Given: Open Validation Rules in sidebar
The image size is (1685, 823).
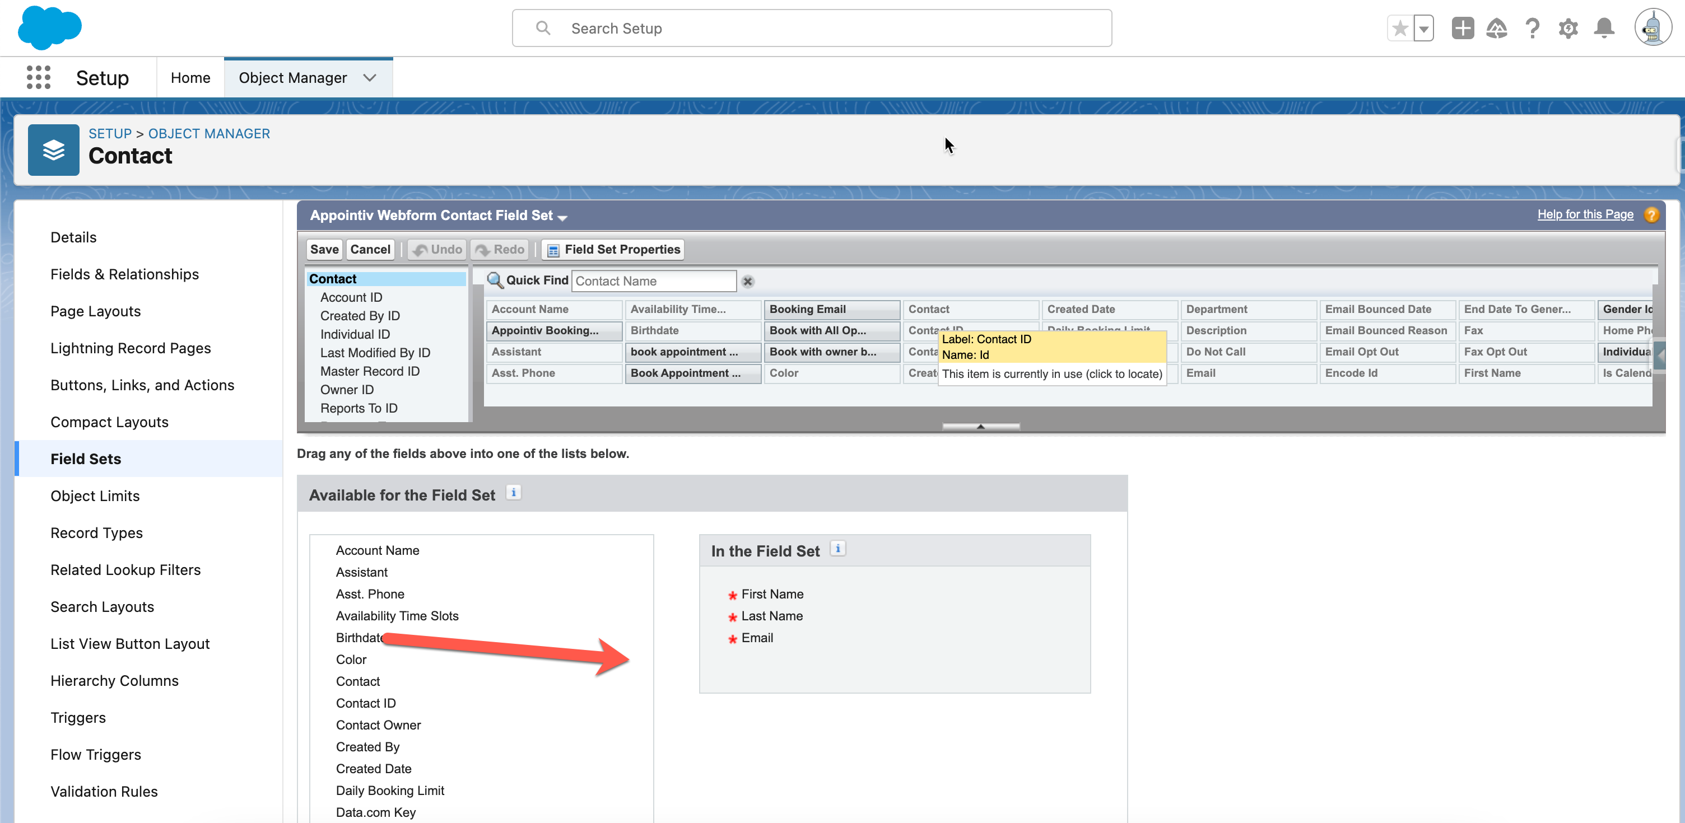Looking at the screenshot, I should (x=104, y=792).
